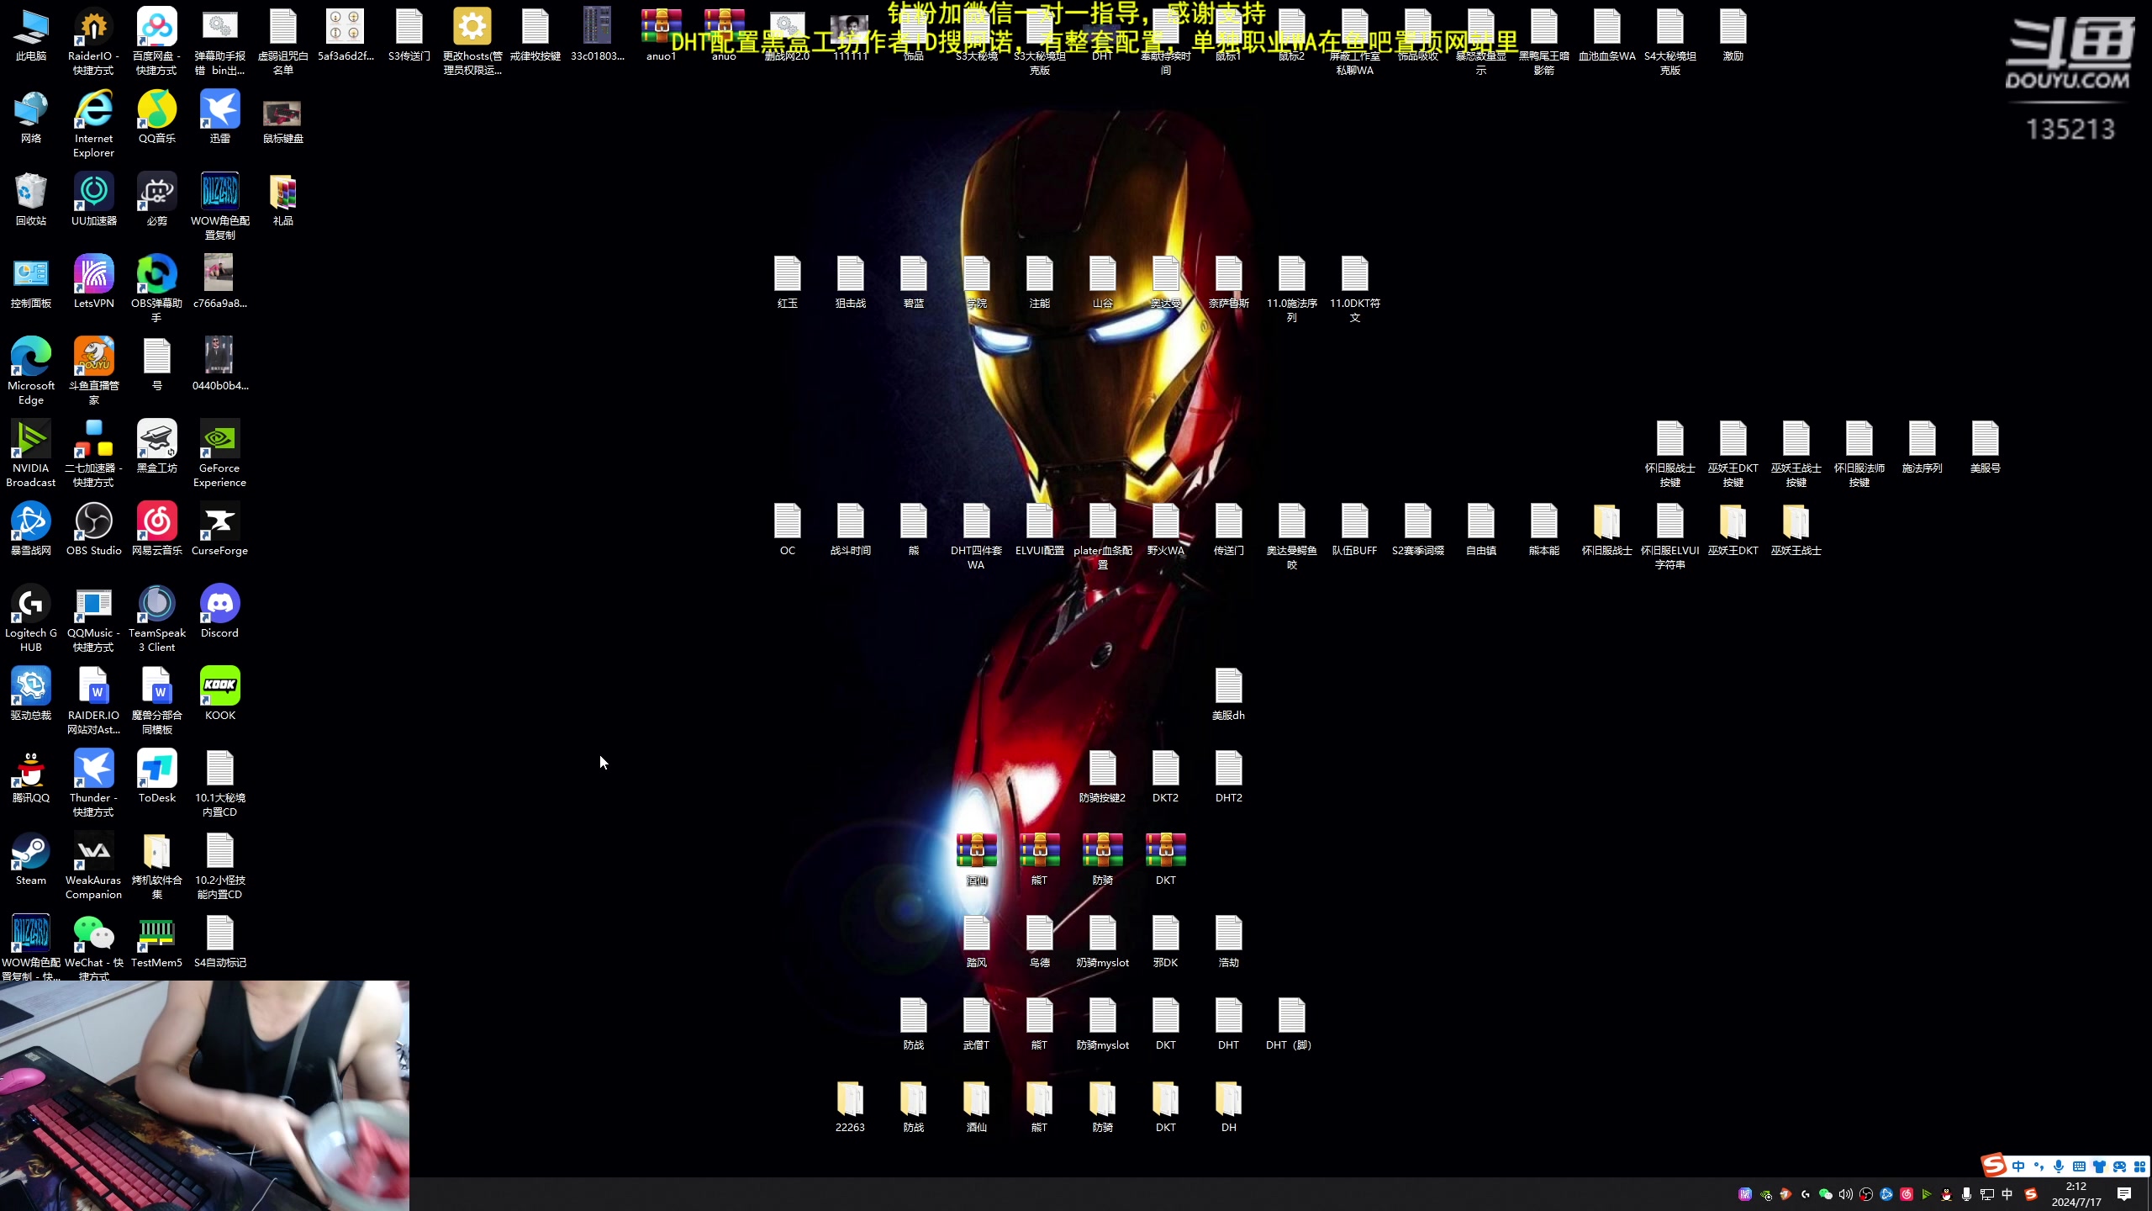Select the 11.0施法序列 file
The image size is (2152, 1211).
tap(1292, 289)
